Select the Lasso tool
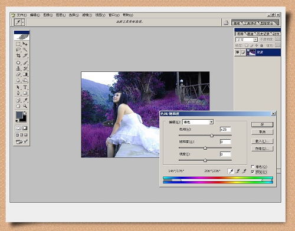The image size is (295, 231). [18, 49]
